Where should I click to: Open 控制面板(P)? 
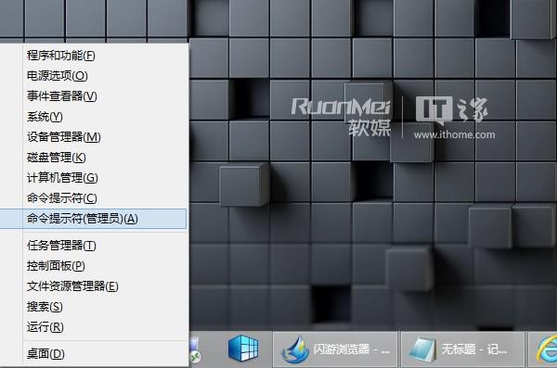[x=94, y=266]
